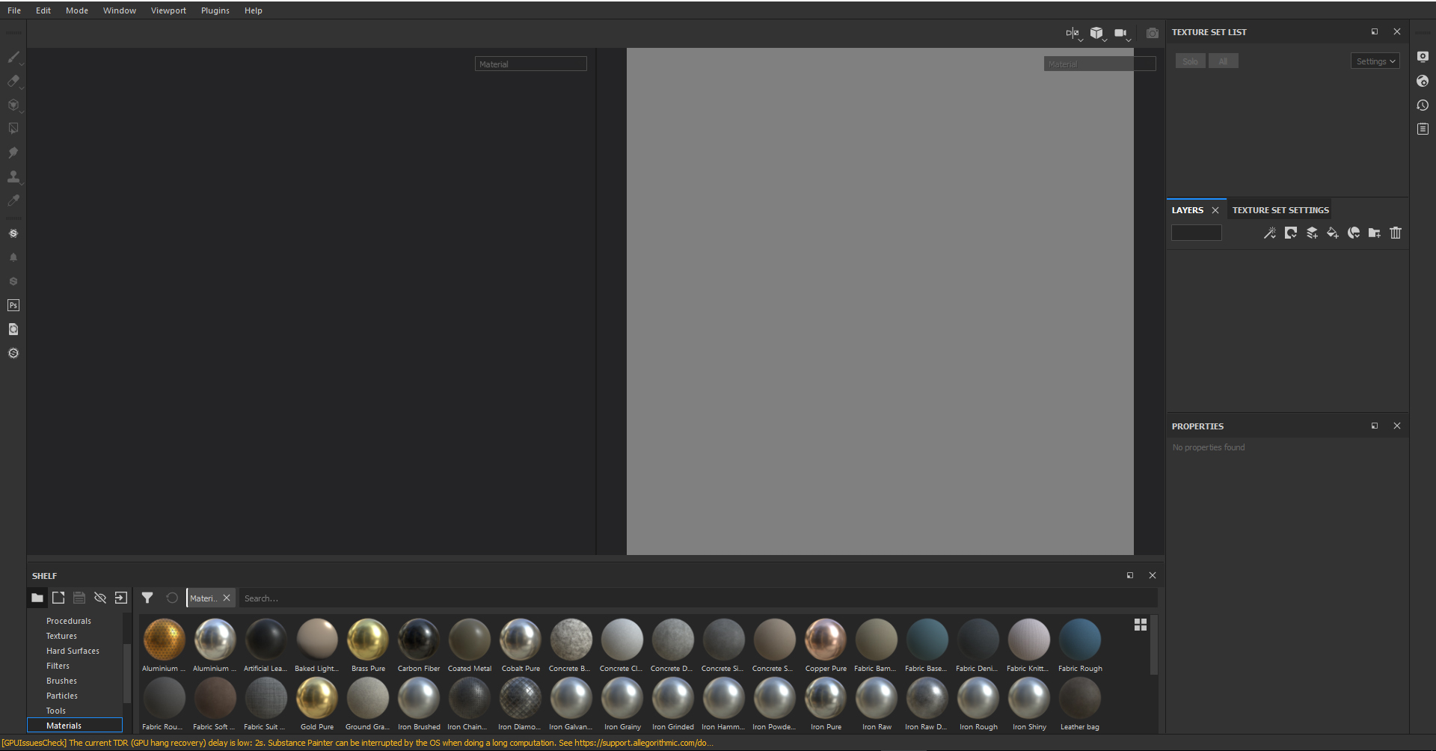Open the History panel icon
Screen dimensions: 1436x751
tap(1423, 105)
